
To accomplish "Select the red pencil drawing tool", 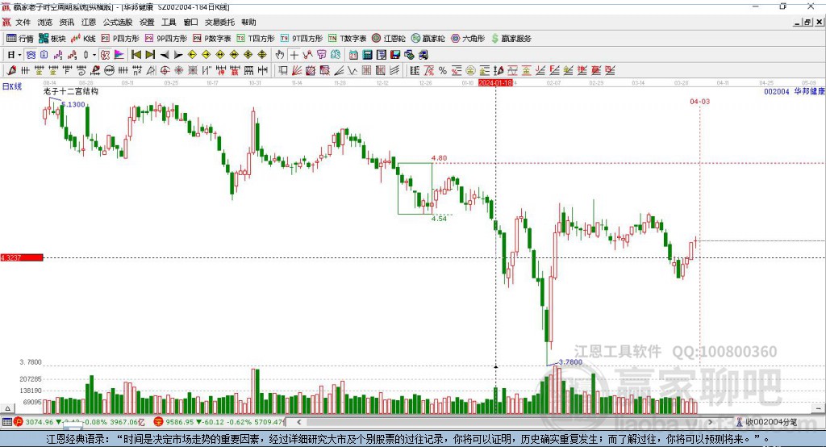I will pyautogui.click(x=11, y=70).
